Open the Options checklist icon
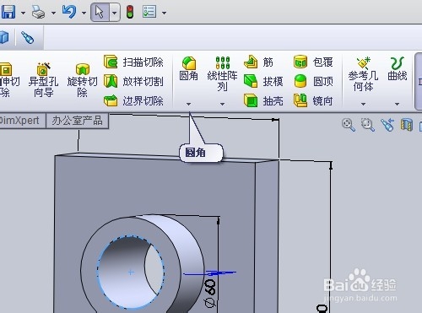422x313 pixels. click(149, 12)
